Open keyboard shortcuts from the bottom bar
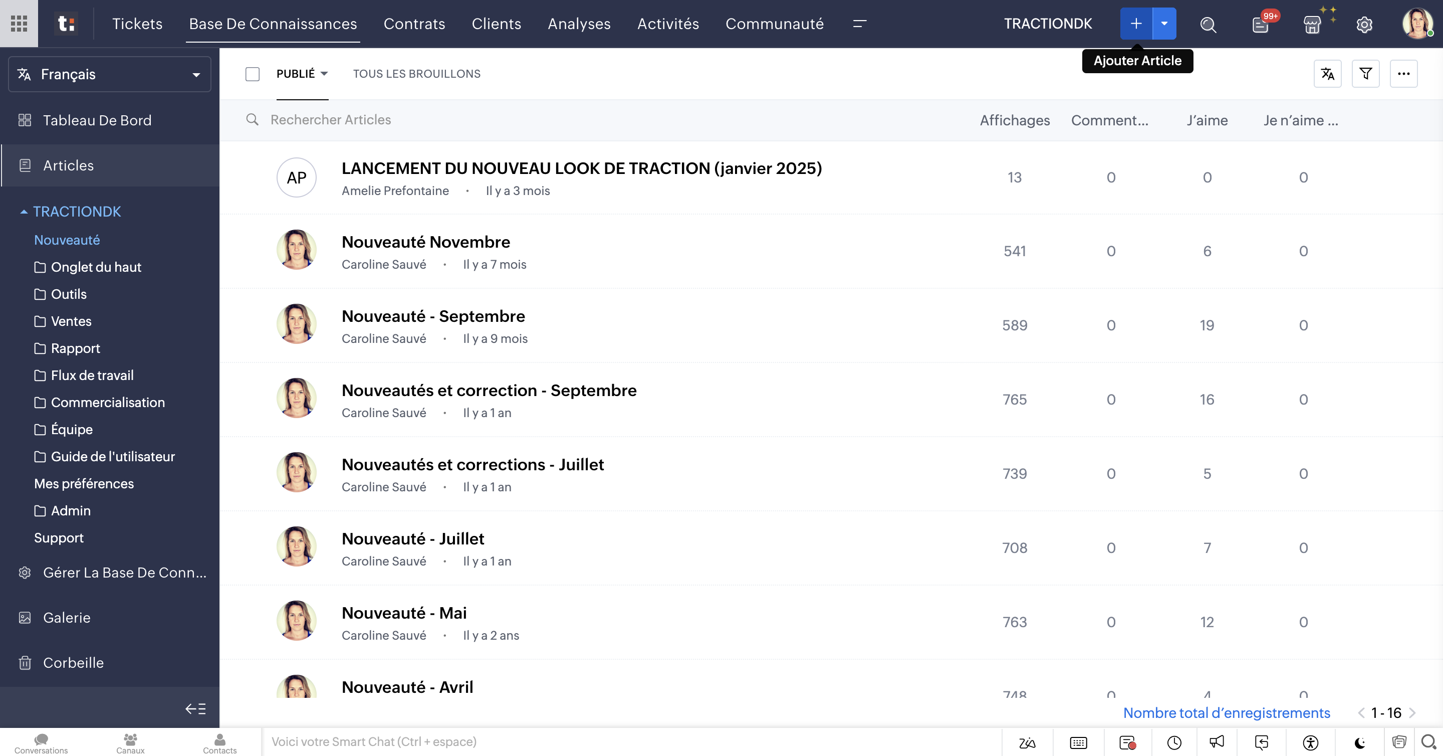This screenshot has width=1443, height=756. point(1077,742)
